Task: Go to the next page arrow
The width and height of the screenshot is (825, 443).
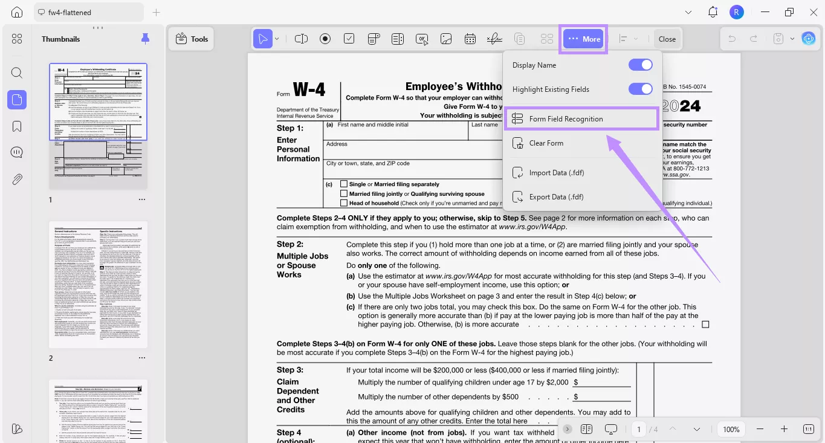Action: tap(697, 429)
